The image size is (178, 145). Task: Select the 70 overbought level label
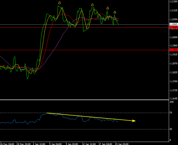coord(171,113)
